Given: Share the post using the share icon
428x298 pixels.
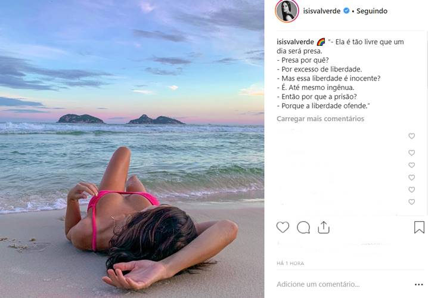Looking at the screenshot, I should click(x=324, y=227).
